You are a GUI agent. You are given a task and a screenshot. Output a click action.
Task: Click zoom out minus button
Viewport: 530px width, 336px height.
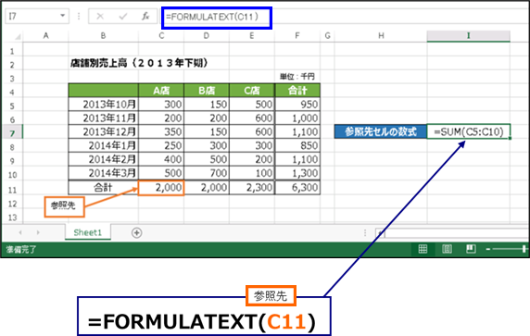[x=488, y=249]
